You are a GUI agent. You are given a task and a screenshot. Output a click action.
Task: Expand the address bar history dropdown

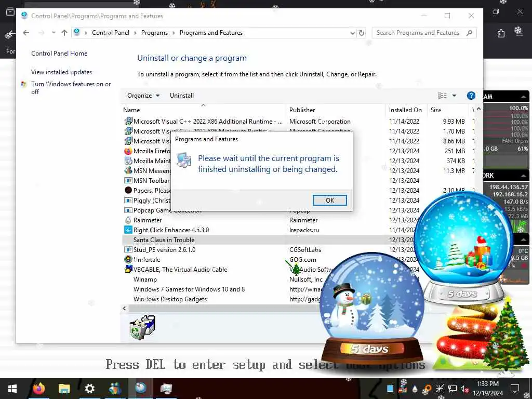[353, 33]
